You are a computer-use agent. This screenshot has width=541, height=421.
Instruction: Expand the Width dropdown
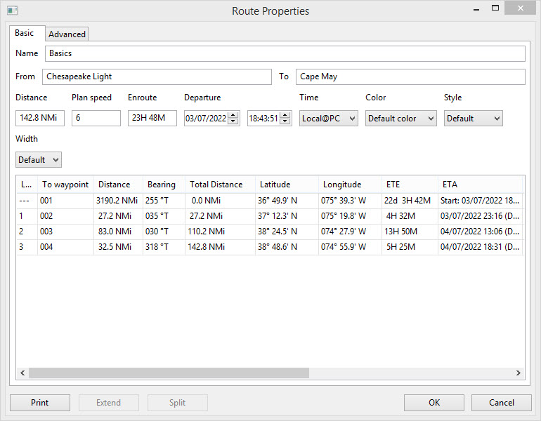pos(39,160)
